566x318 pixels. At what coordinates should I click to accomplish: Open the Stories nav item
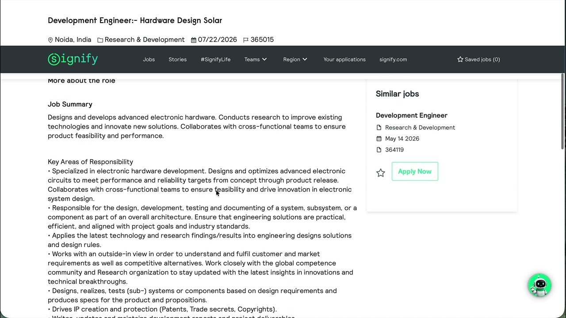tap(178, 59)
